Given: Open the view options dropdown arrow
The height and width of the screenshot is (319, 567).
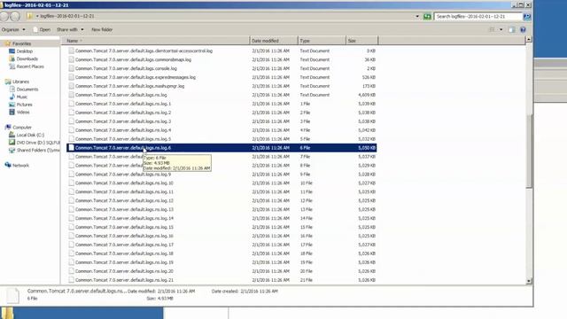Looking at the screenshot, I should pyautogui.click(x=501, y=29).
